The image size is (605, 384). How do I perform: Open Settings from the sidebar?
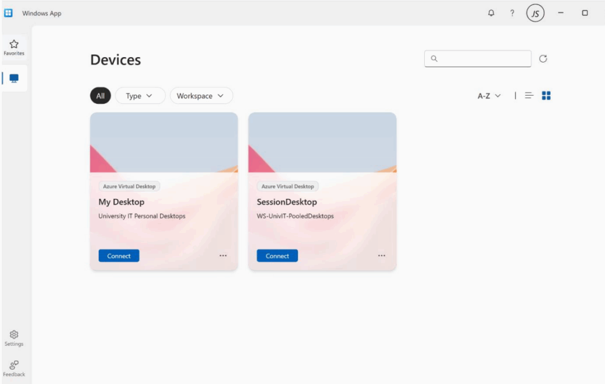pos(14,337)
